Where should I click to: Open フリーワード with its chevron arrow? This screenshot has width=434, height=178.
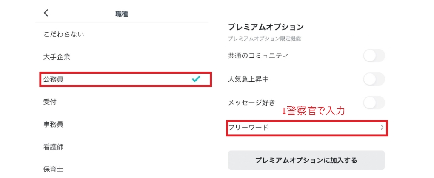382,127
